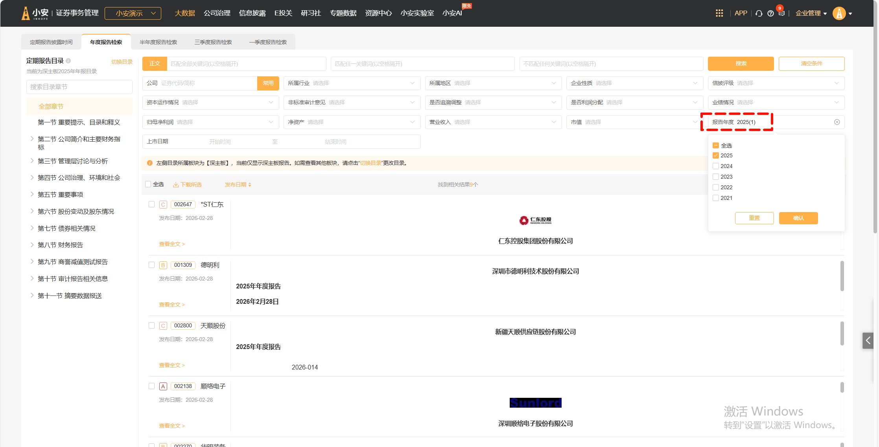Uncheck the 2025 year checkbox
The height and width of the screenshot is (447, 879).
(x=716, y=155)
